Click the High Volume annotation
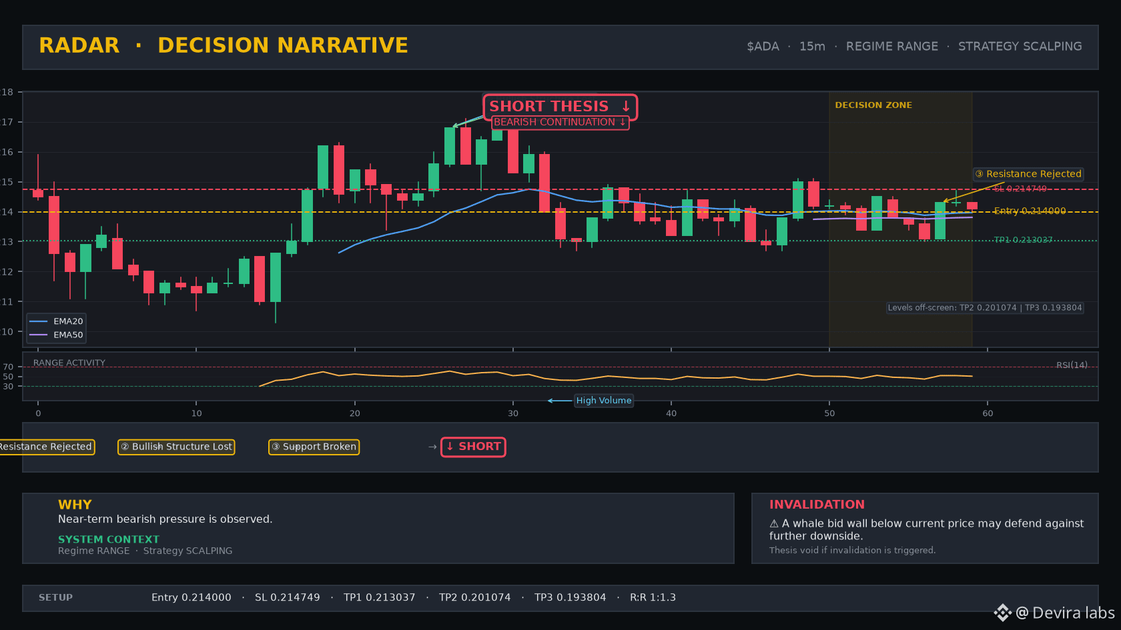Image resolution: width=1121 pixels, height=630 pixels. click(x=604, y=401)
